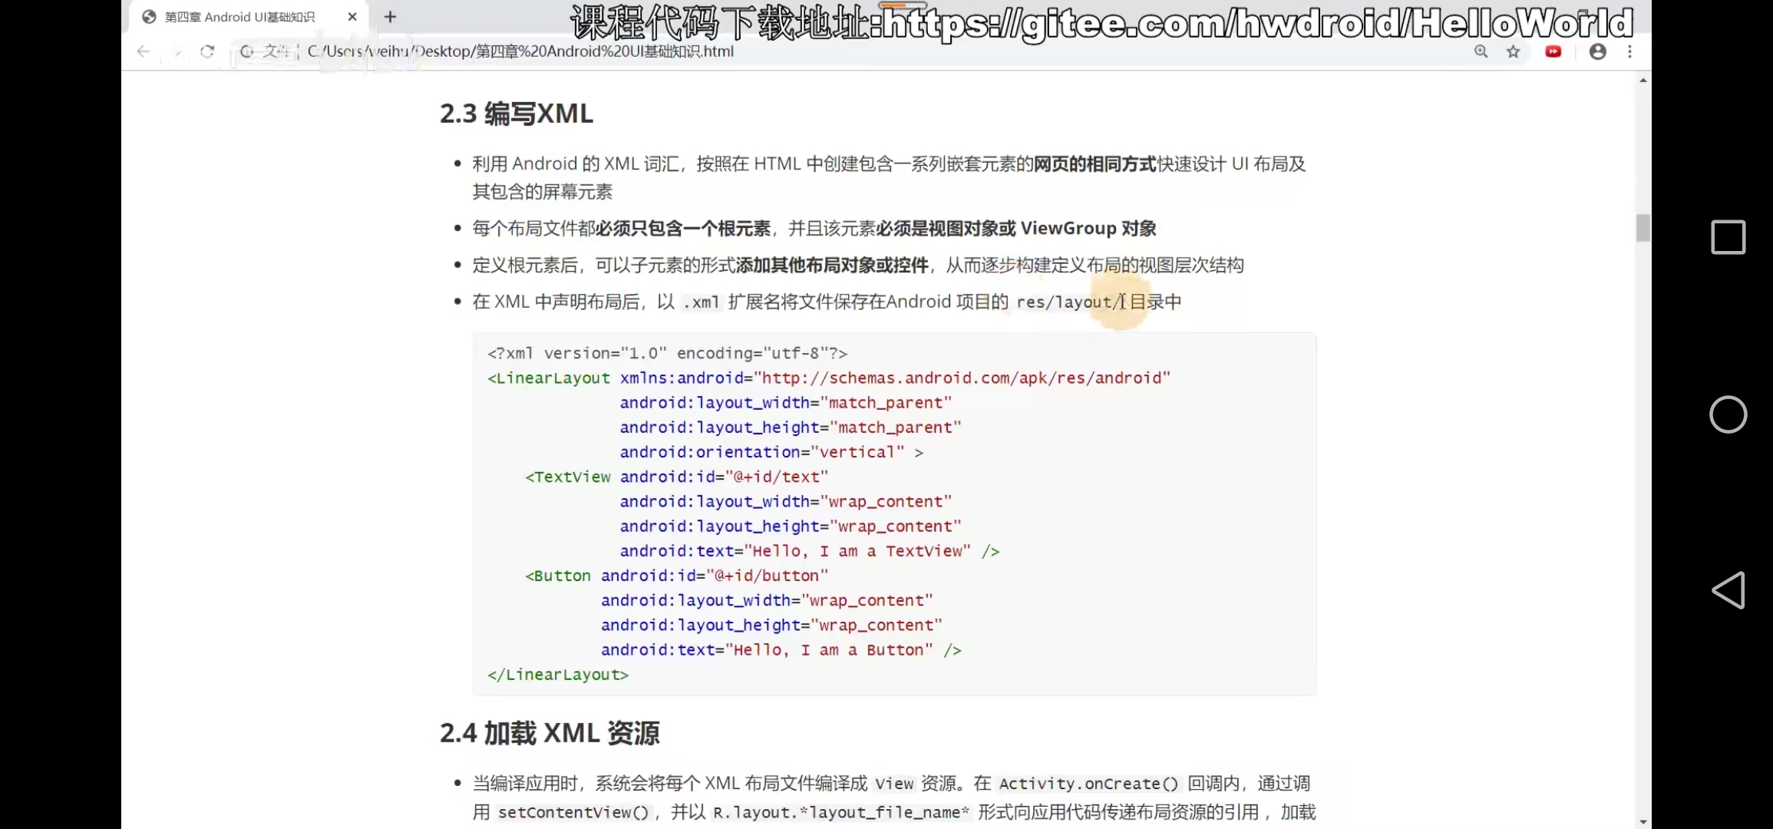Screen dimensions: 1773x829
Task: Click the inline code res/layout/
Action: tap(1069, 302)
